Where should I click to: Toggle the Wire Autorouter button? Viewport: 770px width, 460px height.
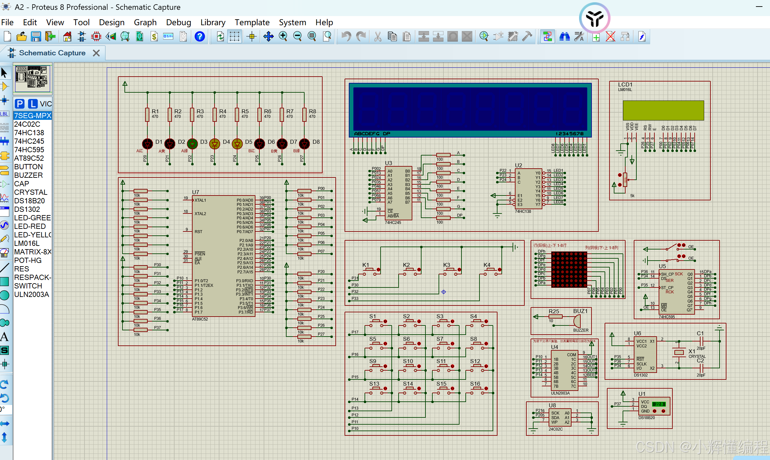pos(547,36)
